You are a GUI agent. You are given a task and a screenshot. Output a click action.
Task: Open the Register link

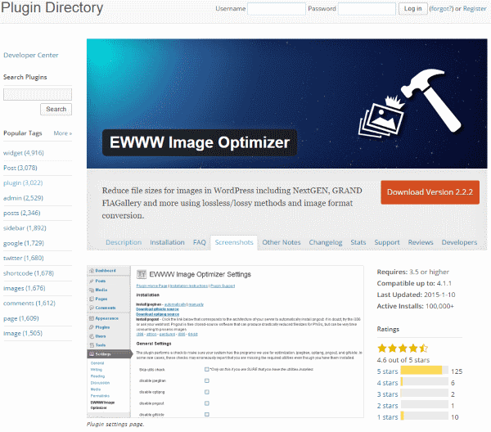click(x=475, y=9)
